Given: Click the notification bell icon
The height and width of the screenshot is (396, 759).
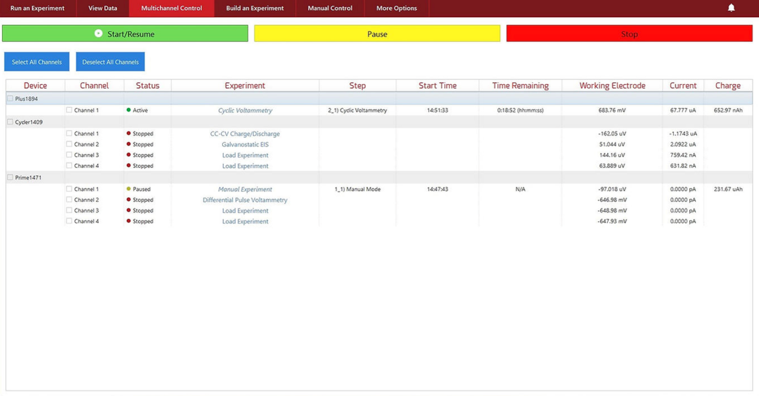Looking at the screenshot, I should coord(731,8).
